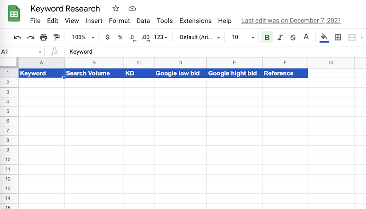Click the Undo arrow icon

[x=17, y=38]
